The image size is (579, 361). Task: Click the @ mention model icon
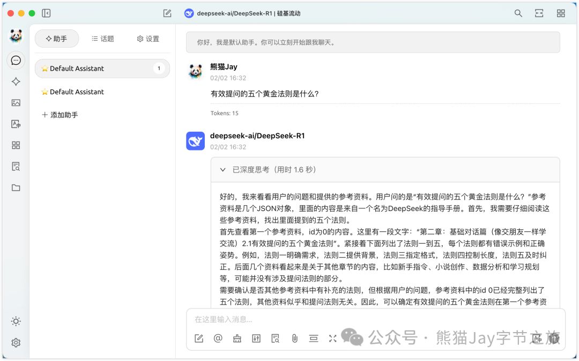pos(218,338)
